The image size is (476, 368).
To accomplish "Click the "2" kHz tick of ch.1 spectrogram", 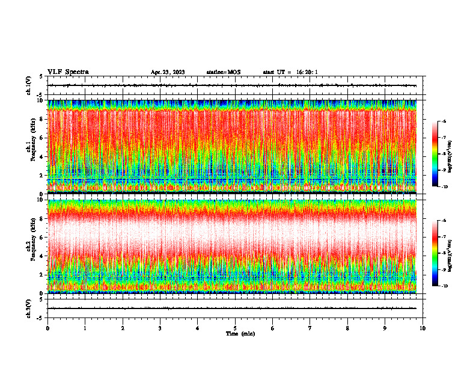I will click(42, 176).
